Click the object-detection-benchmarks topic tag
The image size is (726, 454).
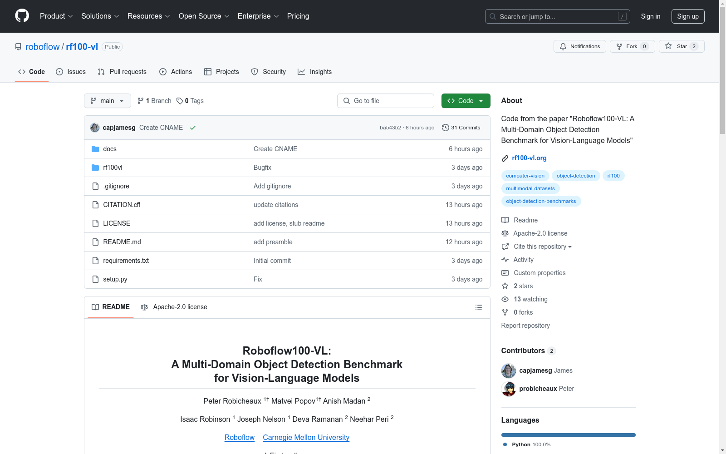[x=541, y=201]
